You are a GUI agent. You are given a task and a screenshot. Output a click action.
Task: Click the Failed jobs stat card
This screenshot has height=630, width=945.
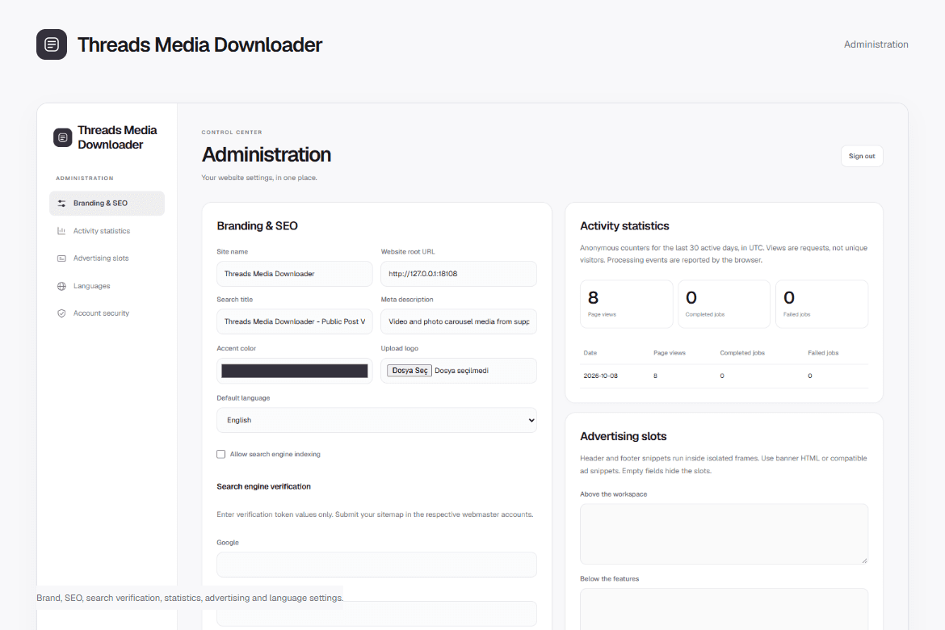tap(821, 304)
